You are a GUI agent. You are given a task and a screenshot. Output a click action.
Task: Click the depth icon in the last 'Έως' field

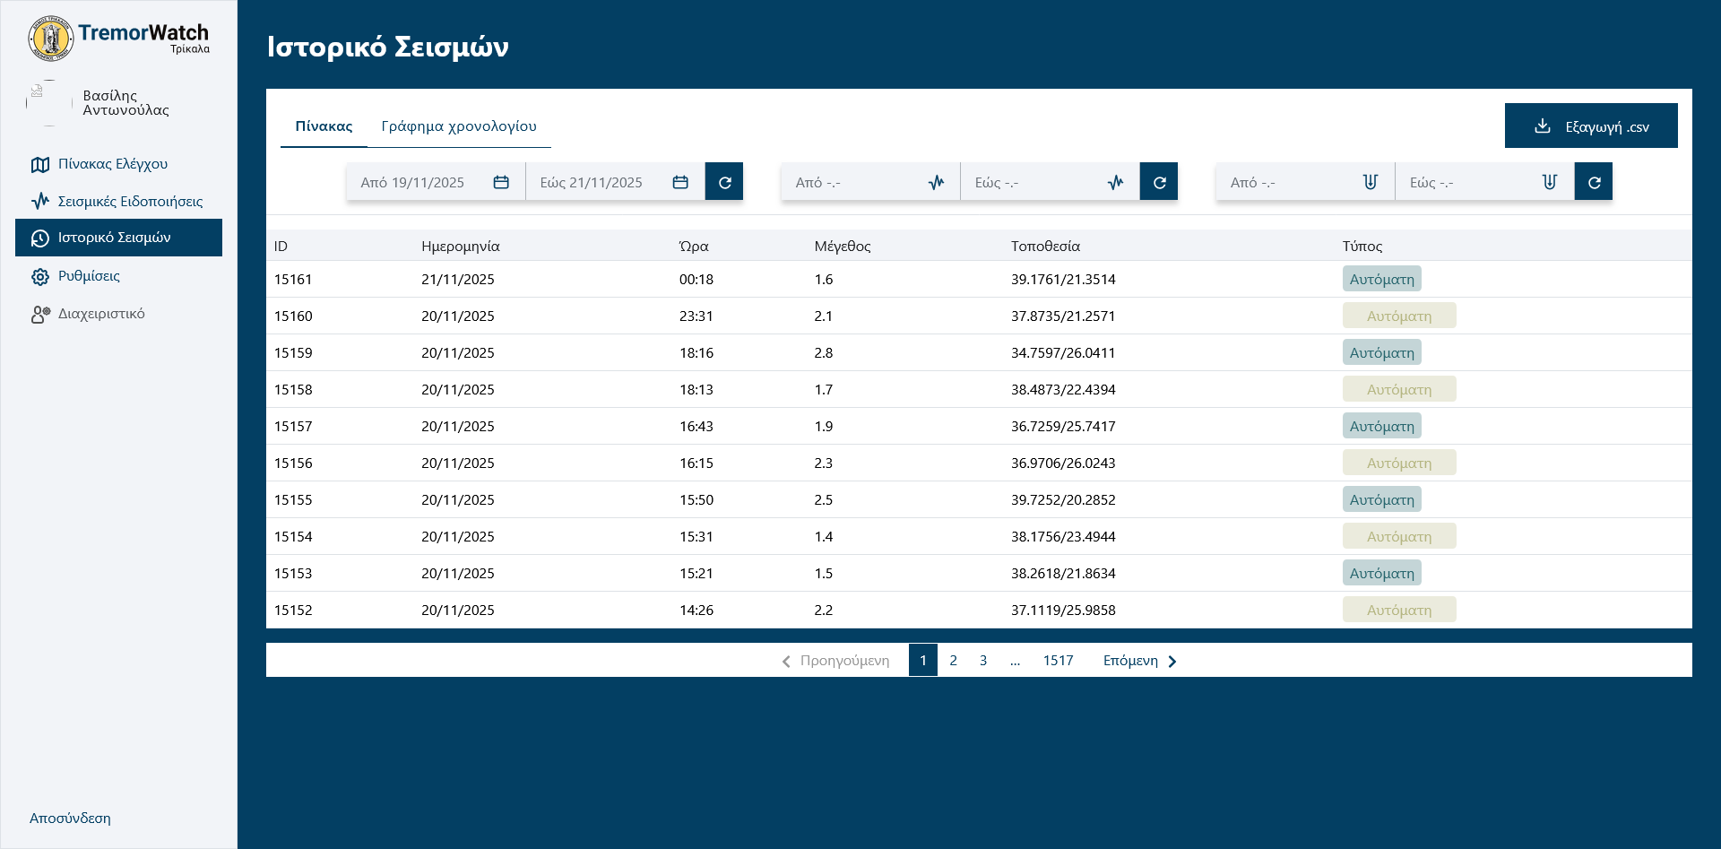(1549, 182)
